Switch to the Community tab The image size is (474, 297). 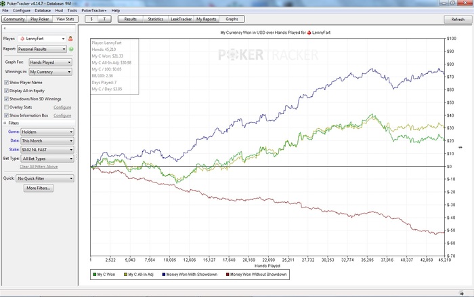click(14, 19)
